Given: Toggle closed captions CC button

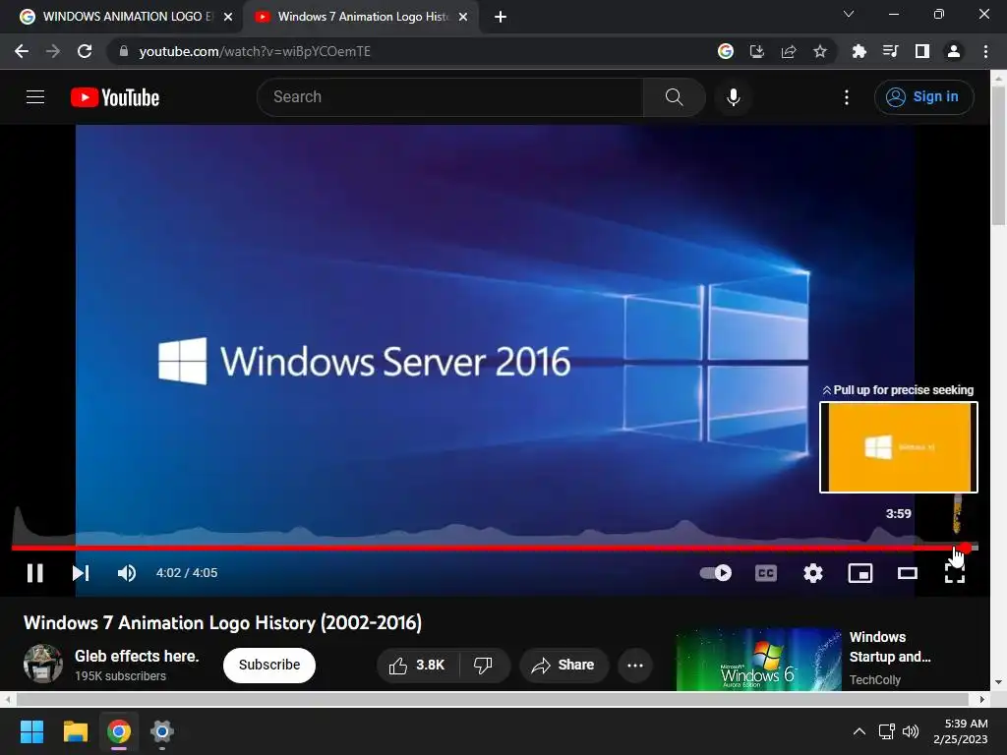Looking at the screenshot, I should (x=765, y=573).
